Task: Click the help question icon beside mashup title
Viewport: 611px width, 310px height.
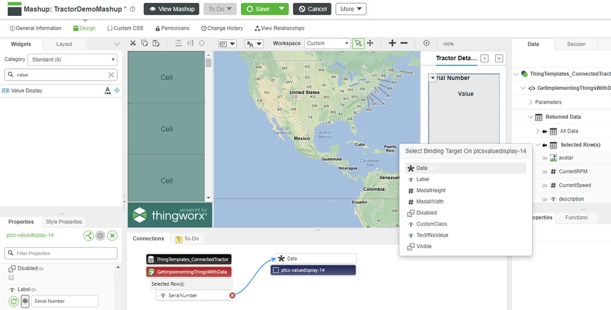Action: 133,9
